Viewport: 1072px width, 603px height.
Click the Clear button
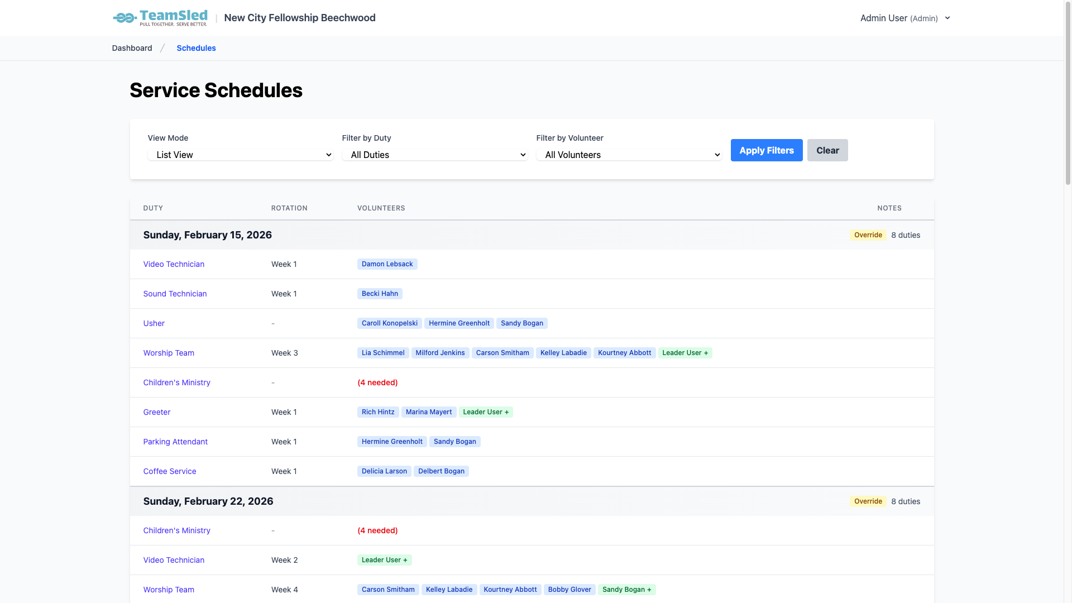pos(827,150)
